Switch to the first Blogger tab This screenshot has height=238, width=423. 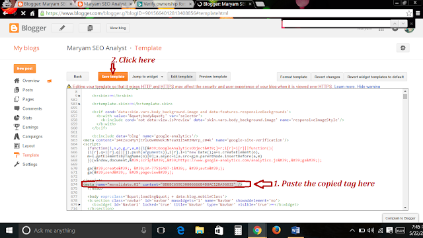(45, 4)
